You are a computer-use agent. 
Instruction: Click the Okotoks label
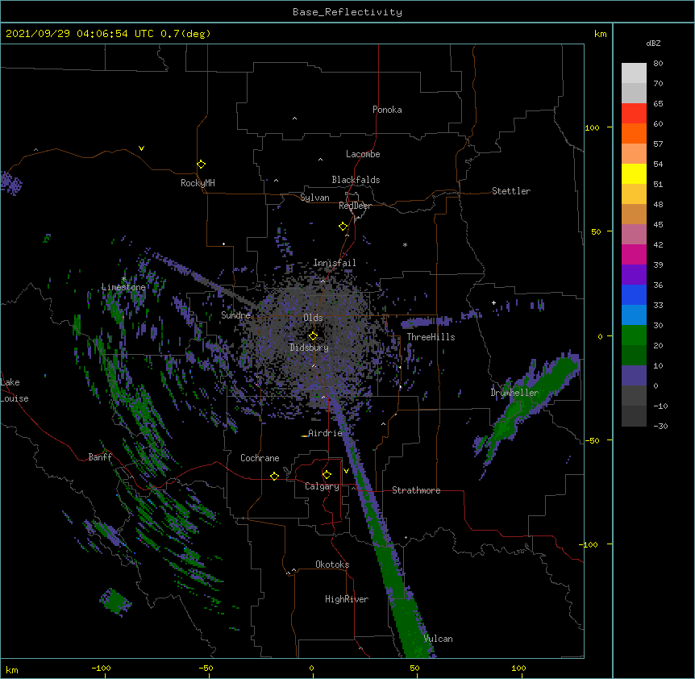click(332, 564)
